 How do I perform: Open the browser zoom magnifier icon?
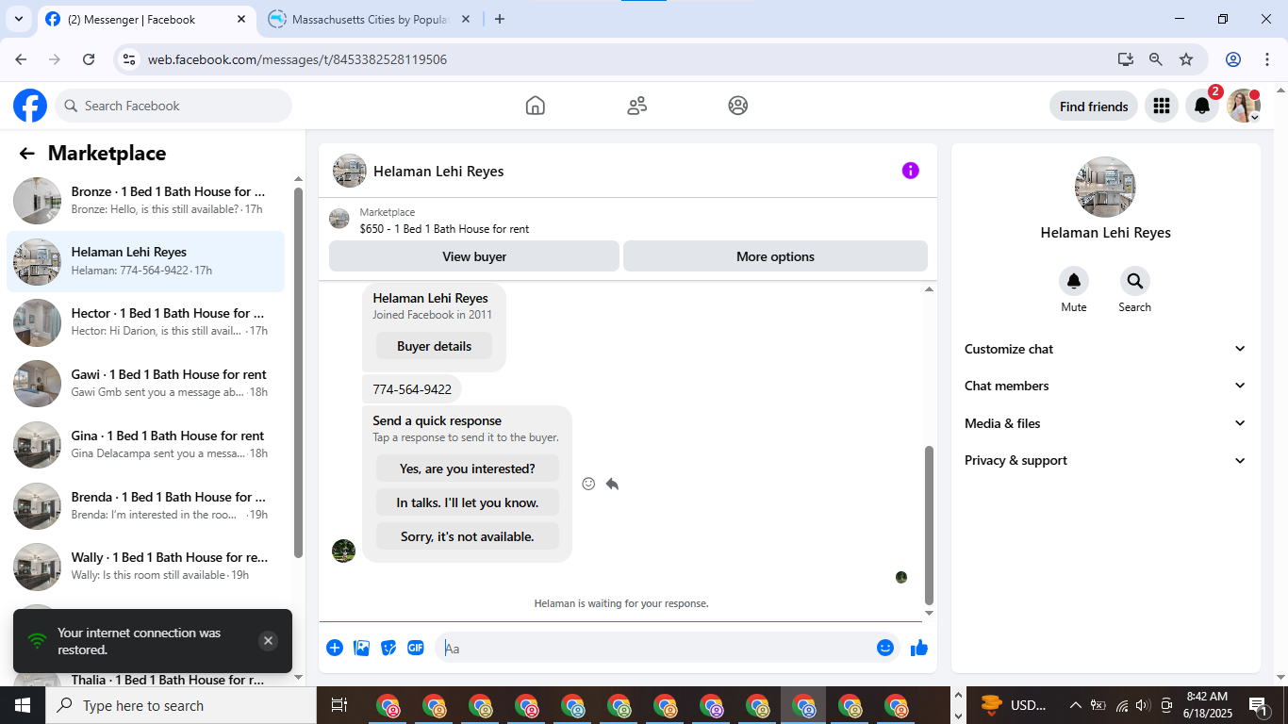(x=1156, y=59)
